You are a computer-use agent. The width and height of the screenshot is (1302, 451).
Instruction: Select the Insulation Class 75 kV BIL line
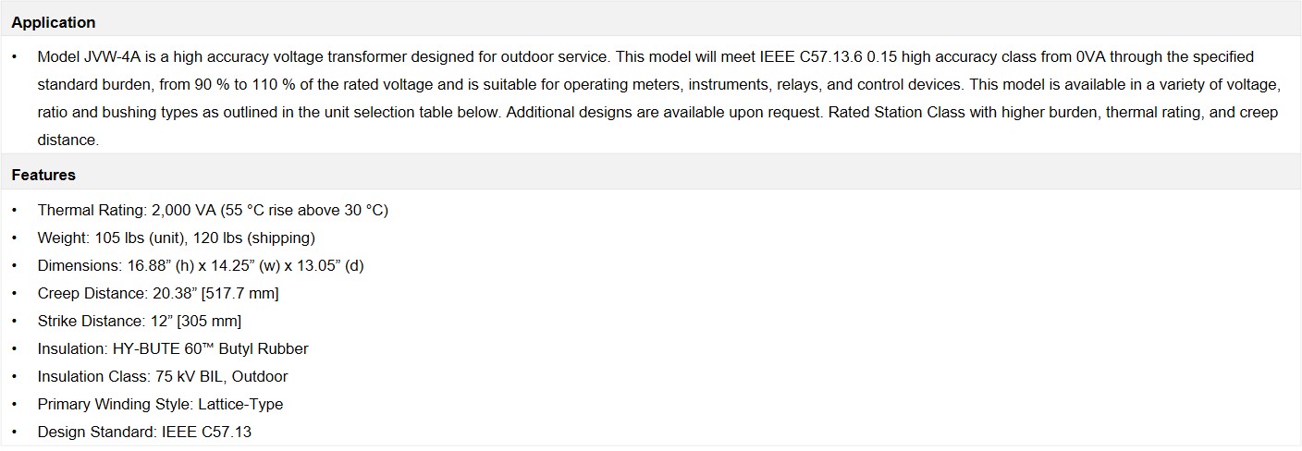(163, 376)
